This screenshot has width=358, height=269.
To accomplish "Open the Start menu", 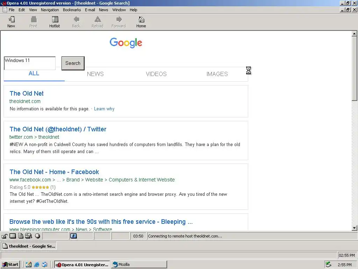I will pyautogui.click(x=10, y=264).
